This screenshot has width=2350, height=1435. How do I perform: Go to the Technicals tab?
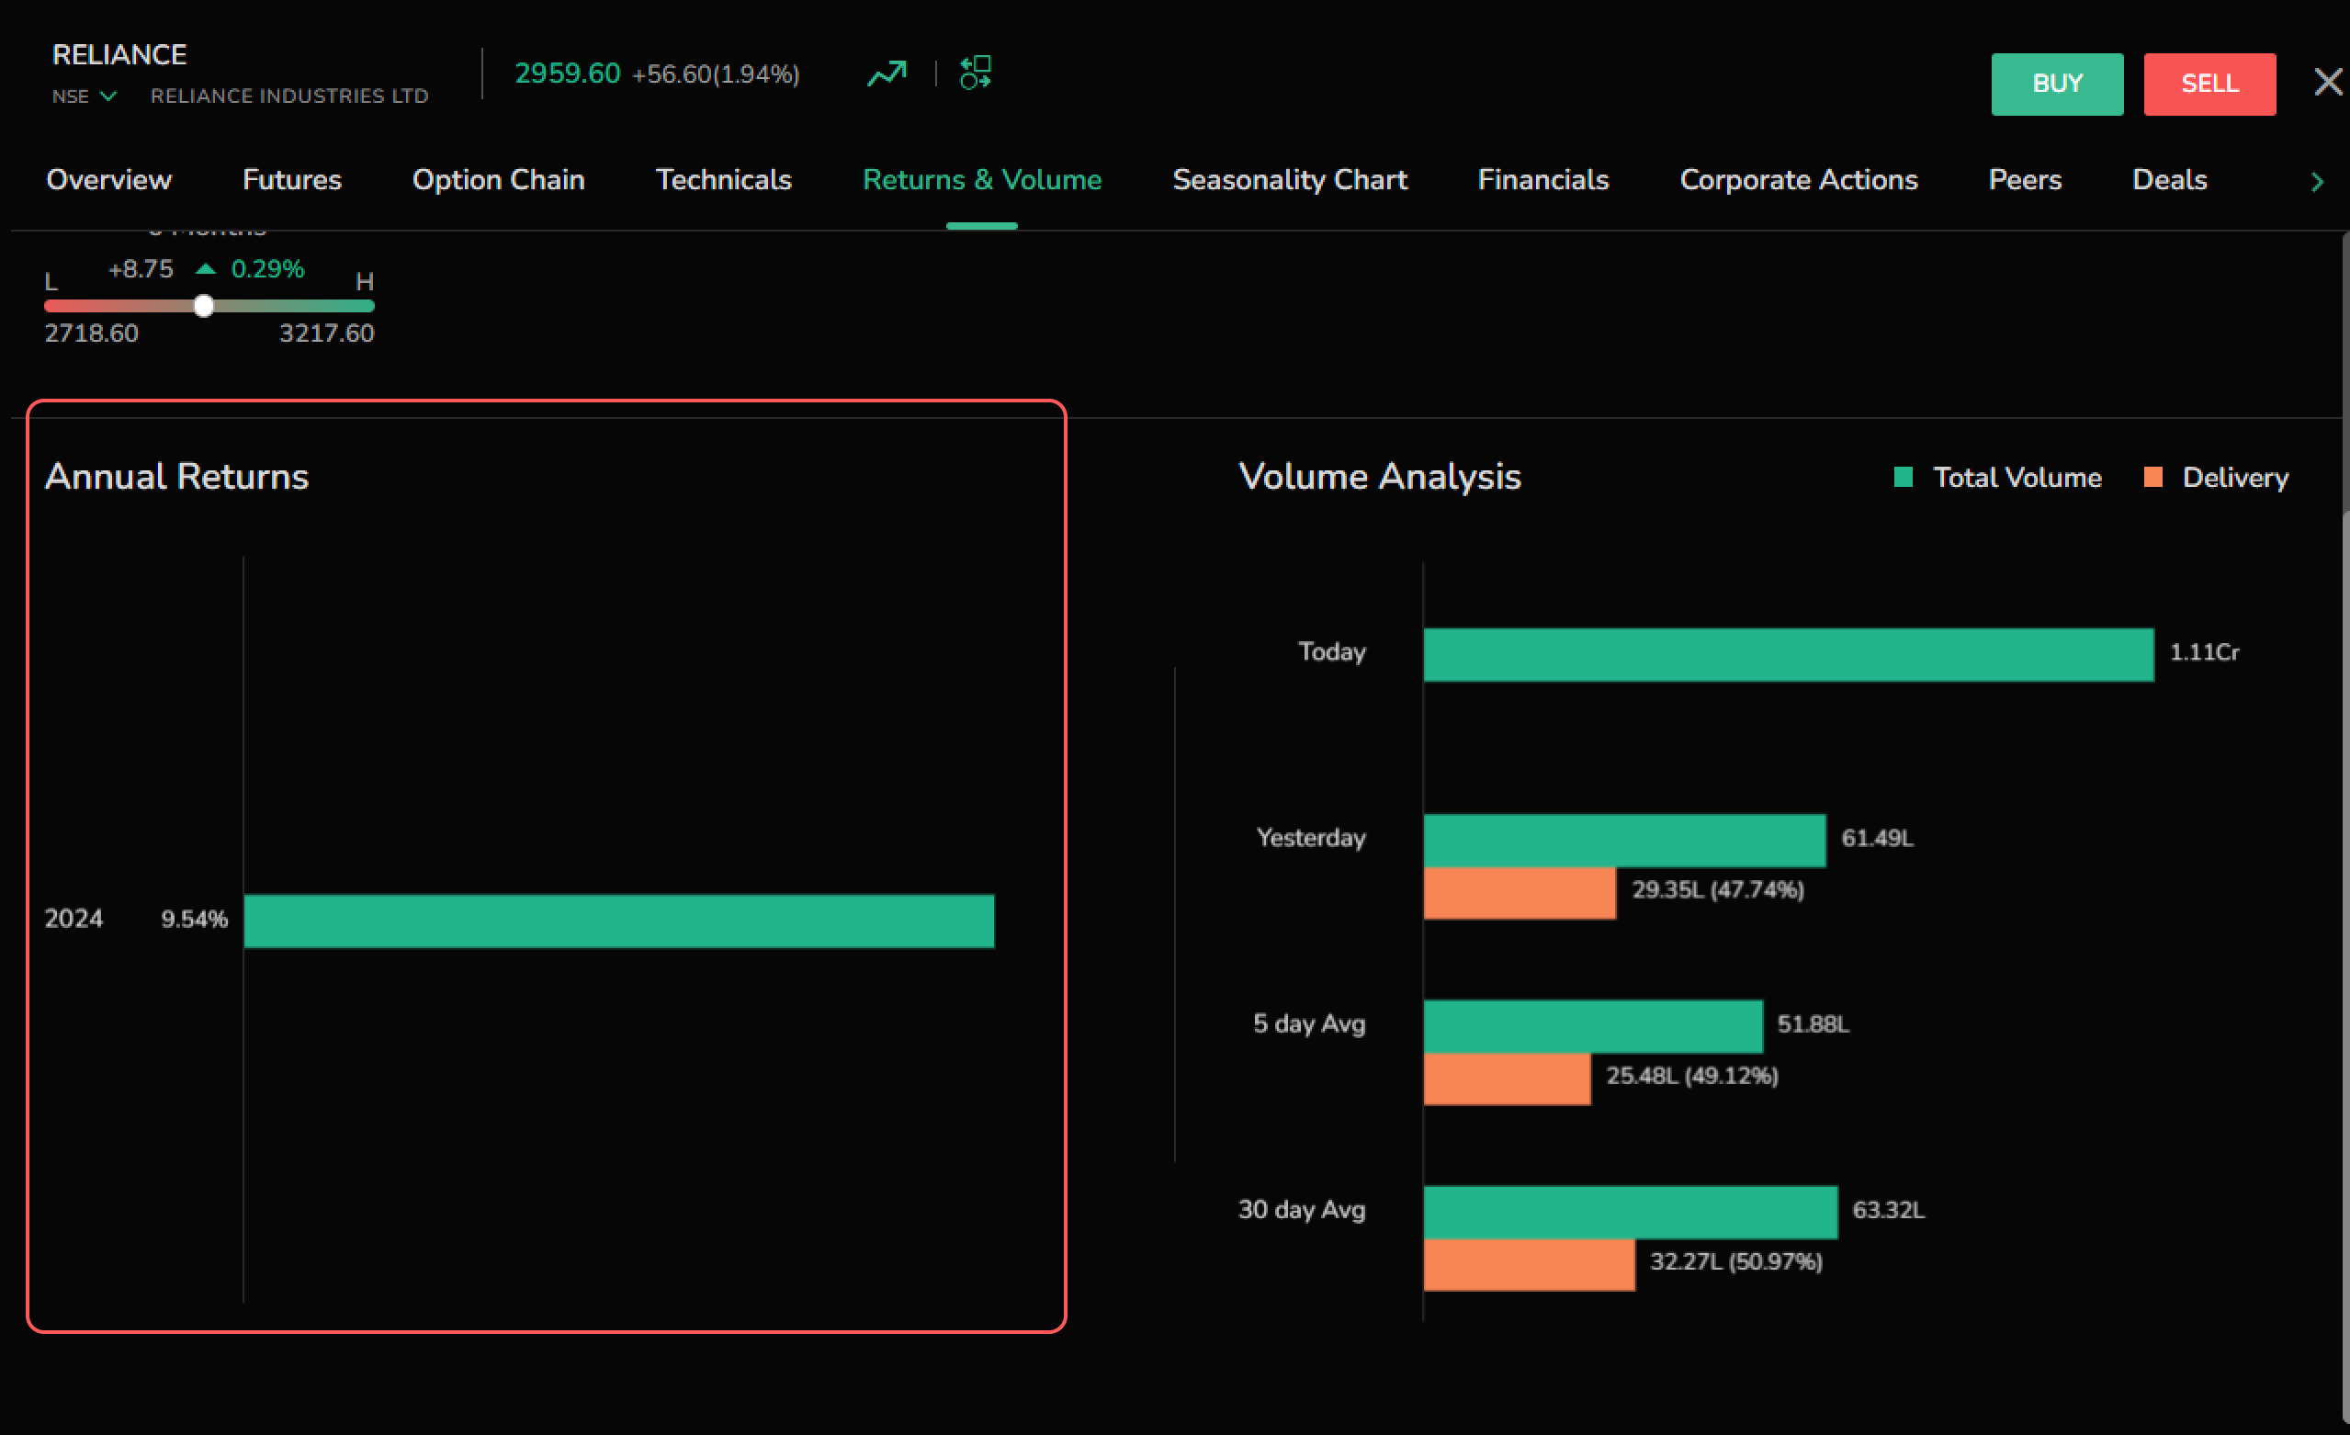point(724,180)
